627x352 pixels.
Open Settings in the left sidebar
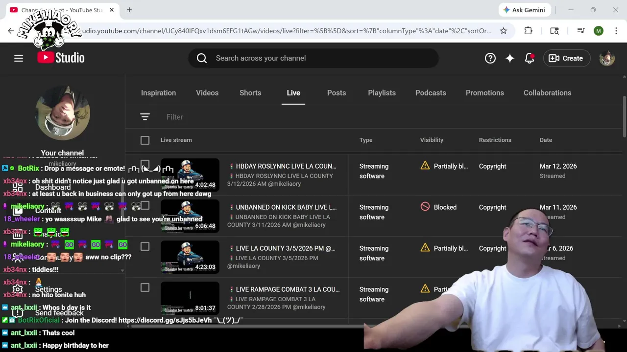click(48, 289)
